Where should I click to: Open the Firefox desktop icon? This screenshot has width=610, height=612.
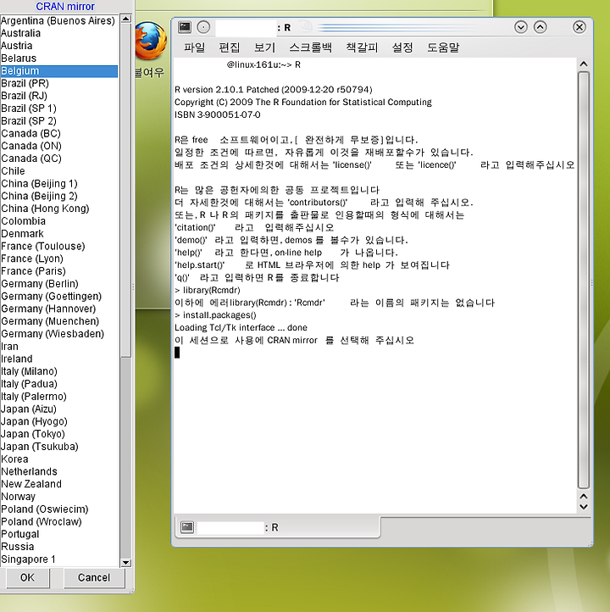(151, 41)
